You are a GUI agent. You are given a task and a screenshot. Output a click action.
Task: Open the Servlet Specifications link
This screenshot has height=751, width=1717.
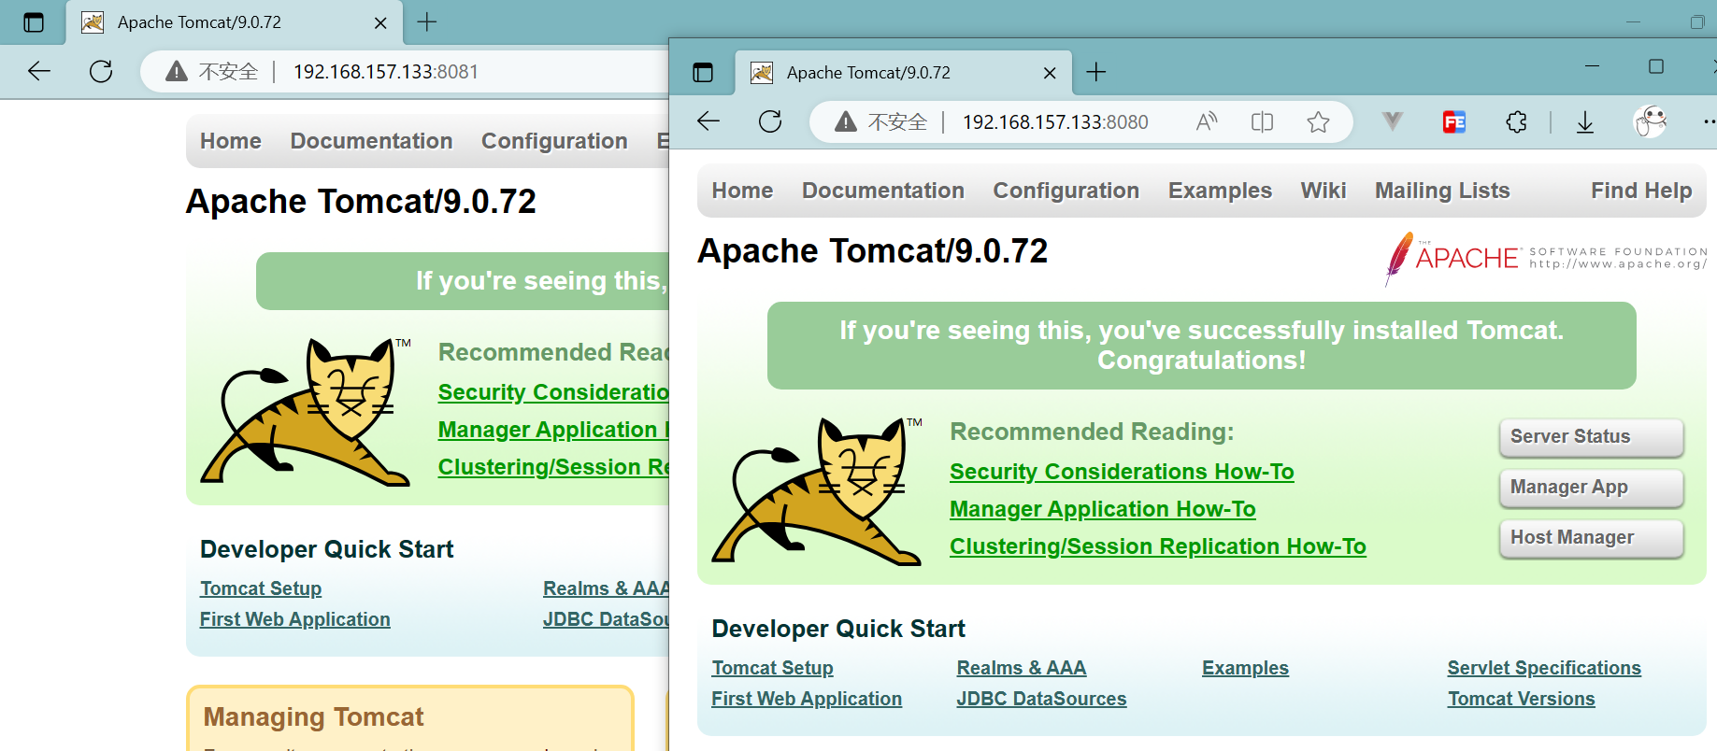coord(1544,668)
